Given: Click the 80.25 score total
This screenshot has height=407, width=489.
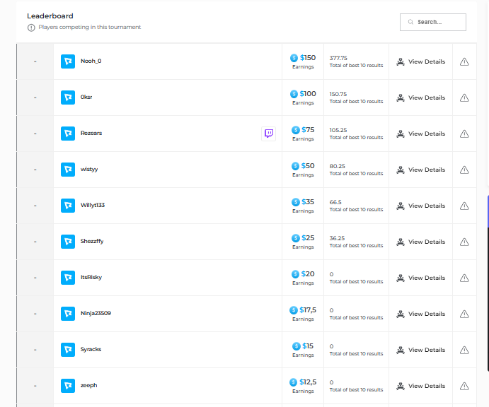Looking at the screenshot, I should pos(338,166).
